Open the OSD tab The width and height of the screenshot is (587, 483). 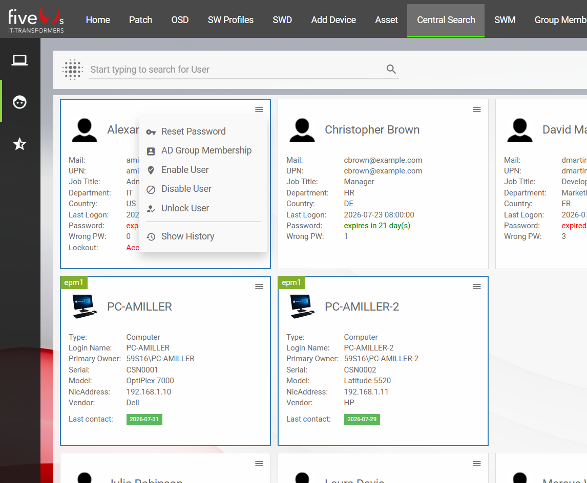click(x=180, y=20)
